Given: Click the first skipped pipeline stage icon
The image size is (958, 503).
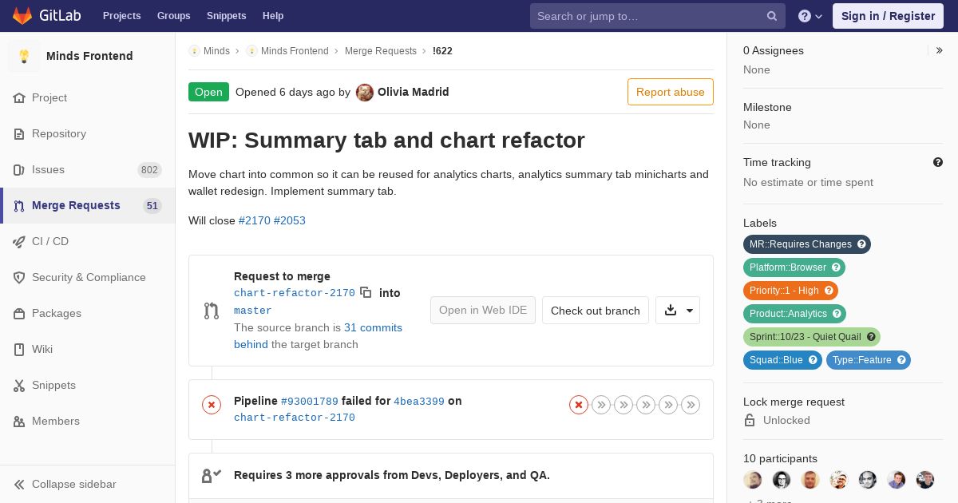Looking at the screenshot, I should (601, 405).
